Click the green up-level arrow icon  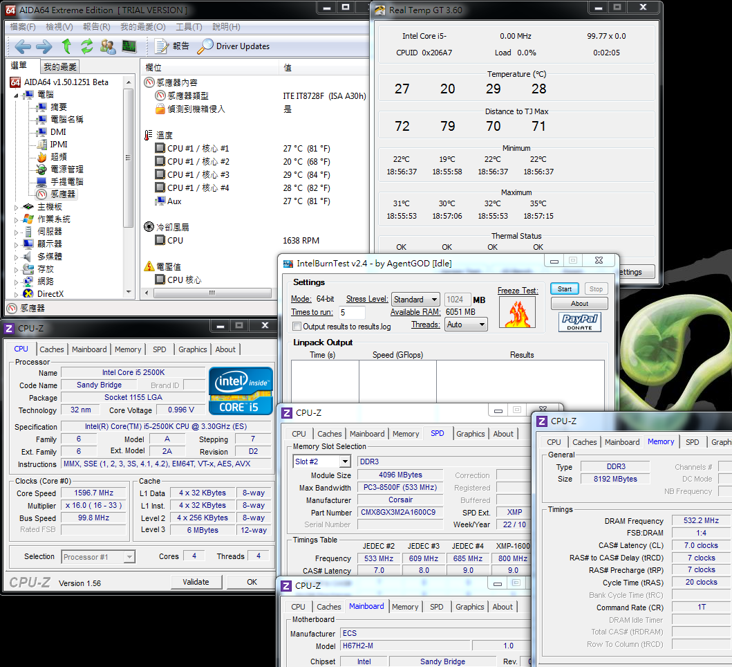point(66,46)
